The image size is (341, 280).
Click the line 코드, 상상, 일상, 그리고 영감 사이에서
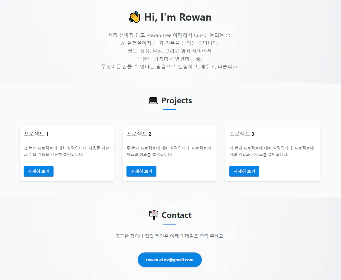[x=170, y=51]
